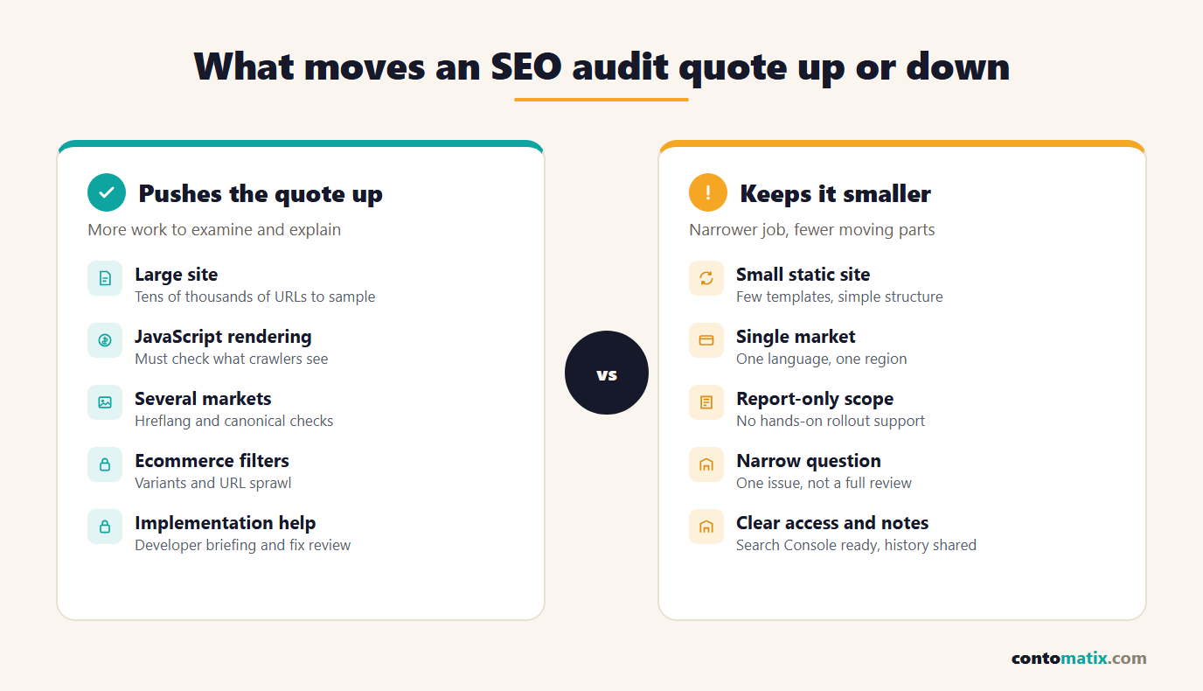Select the icon next to Large site
This screenshot has height=691, width=1203.
(105, 278)
